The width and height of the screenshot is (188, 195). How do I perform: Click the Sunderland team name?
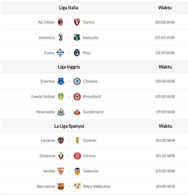point(93,112)
